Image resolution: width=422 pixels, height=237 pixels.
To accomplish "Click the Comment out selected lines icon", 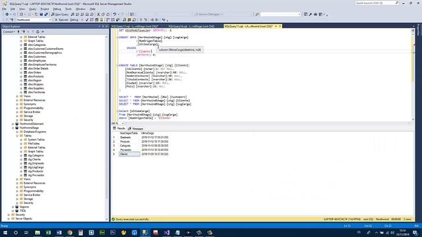I will 140,20.
